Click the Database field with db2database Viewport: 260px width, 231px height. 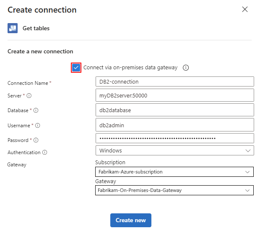[x=174, y=110]
